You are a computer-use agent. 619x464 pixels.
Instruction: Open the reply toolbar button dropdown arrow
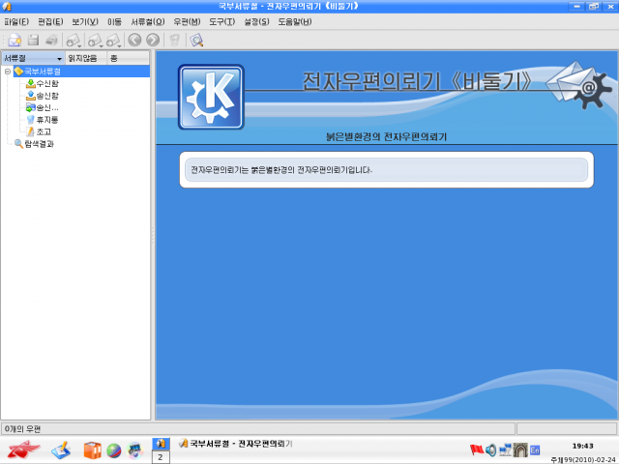pos(101,45)
